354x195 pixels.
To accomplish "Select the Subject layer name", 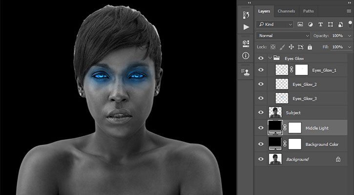I will (293, 112).
